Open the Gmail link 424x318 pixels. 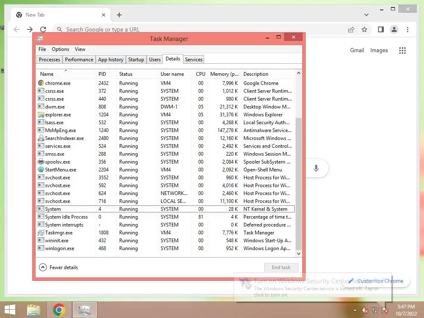pos(357,50)
